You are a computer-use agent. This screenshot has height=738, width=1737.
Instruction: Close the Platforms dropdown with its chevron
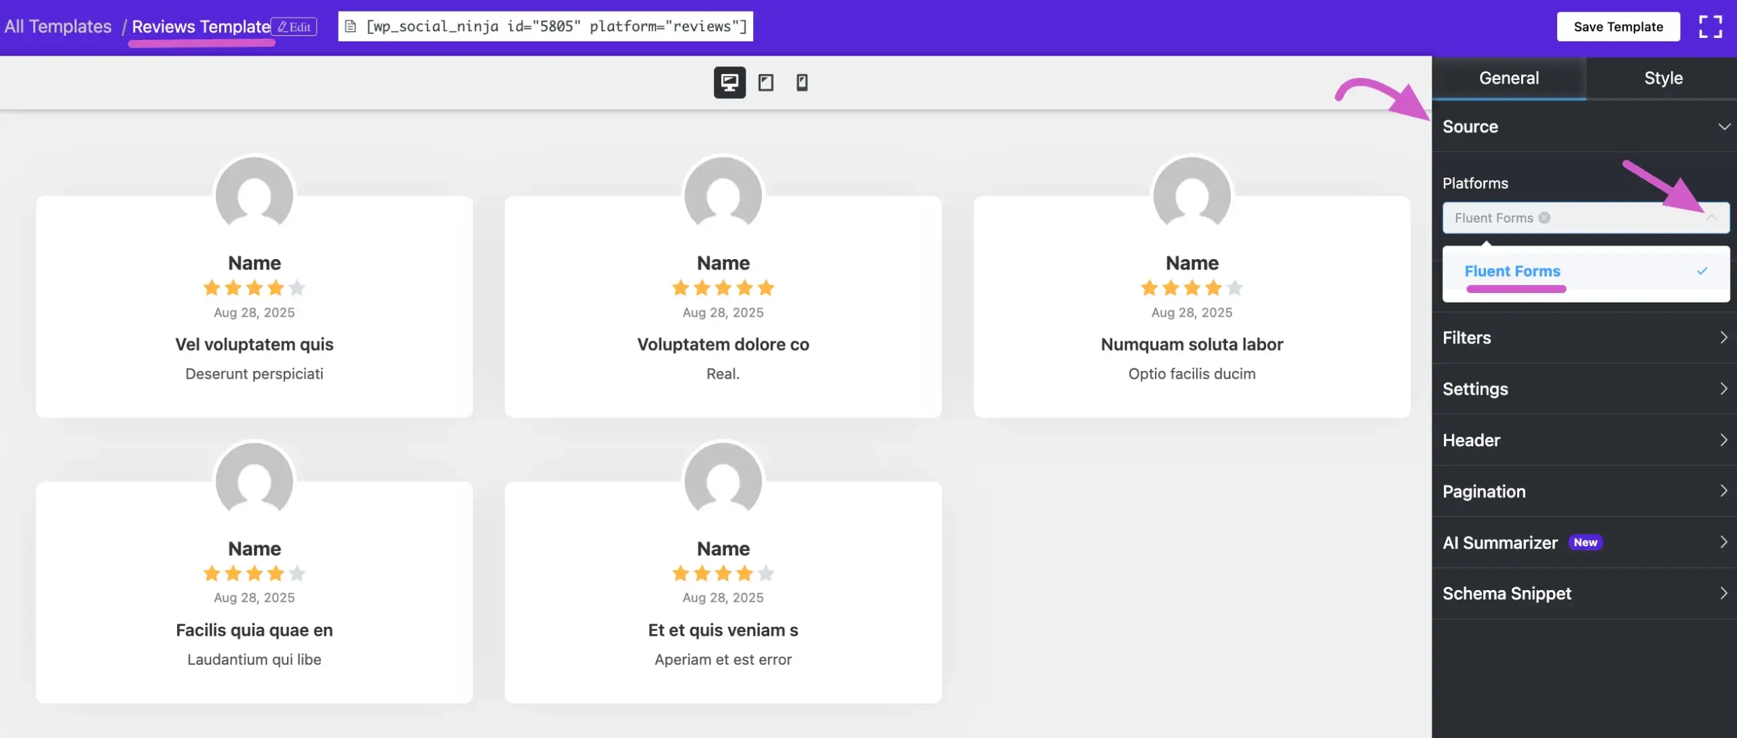click(1713, 218)
